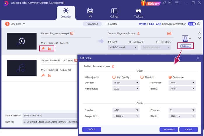Open the video Bitrate Auto dropdown
This screenshot has width=204, height=136.
(x=182, y=89)
